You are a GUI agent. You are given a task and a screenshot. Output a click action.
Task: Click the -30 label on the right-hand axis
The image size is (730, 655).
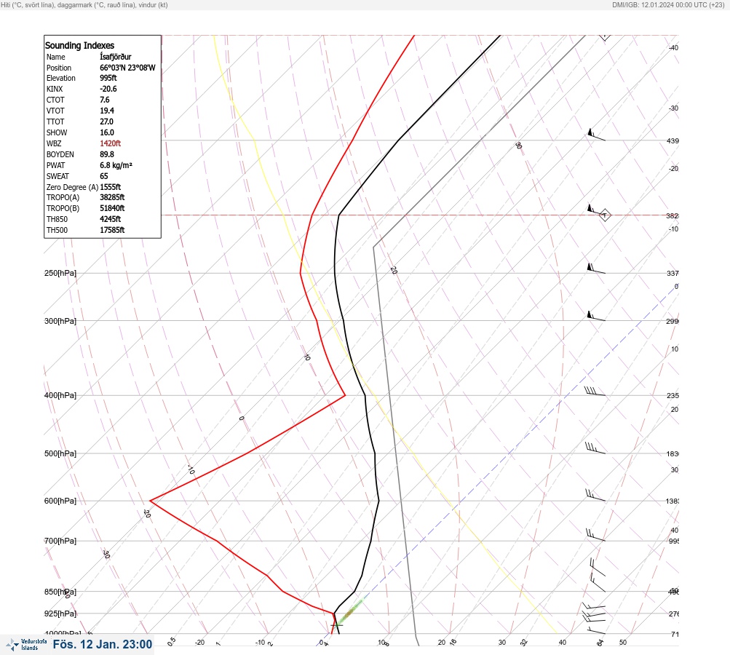(673, 108)
